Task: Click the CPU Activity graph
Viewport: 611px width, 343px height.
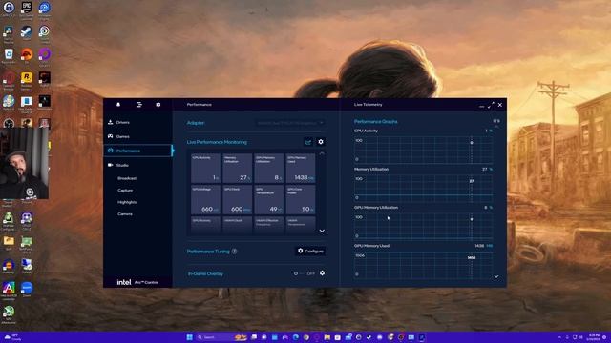Action: coord(423,150)
